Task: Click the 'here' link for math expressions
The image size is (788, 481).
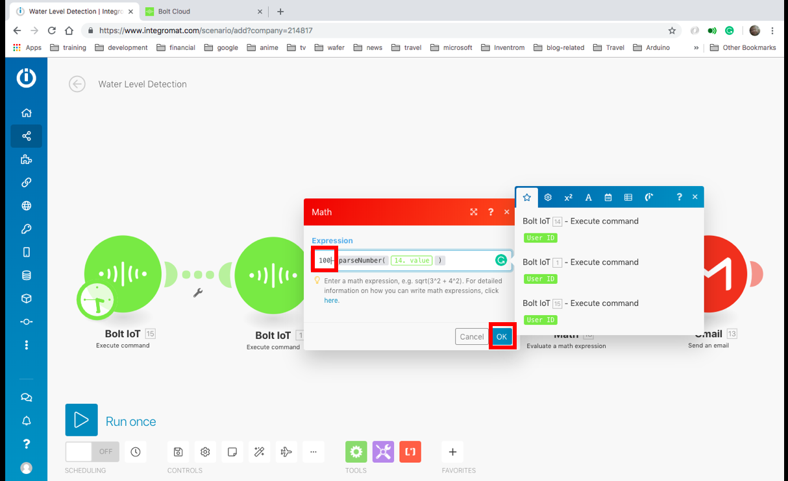Action: 331,300
